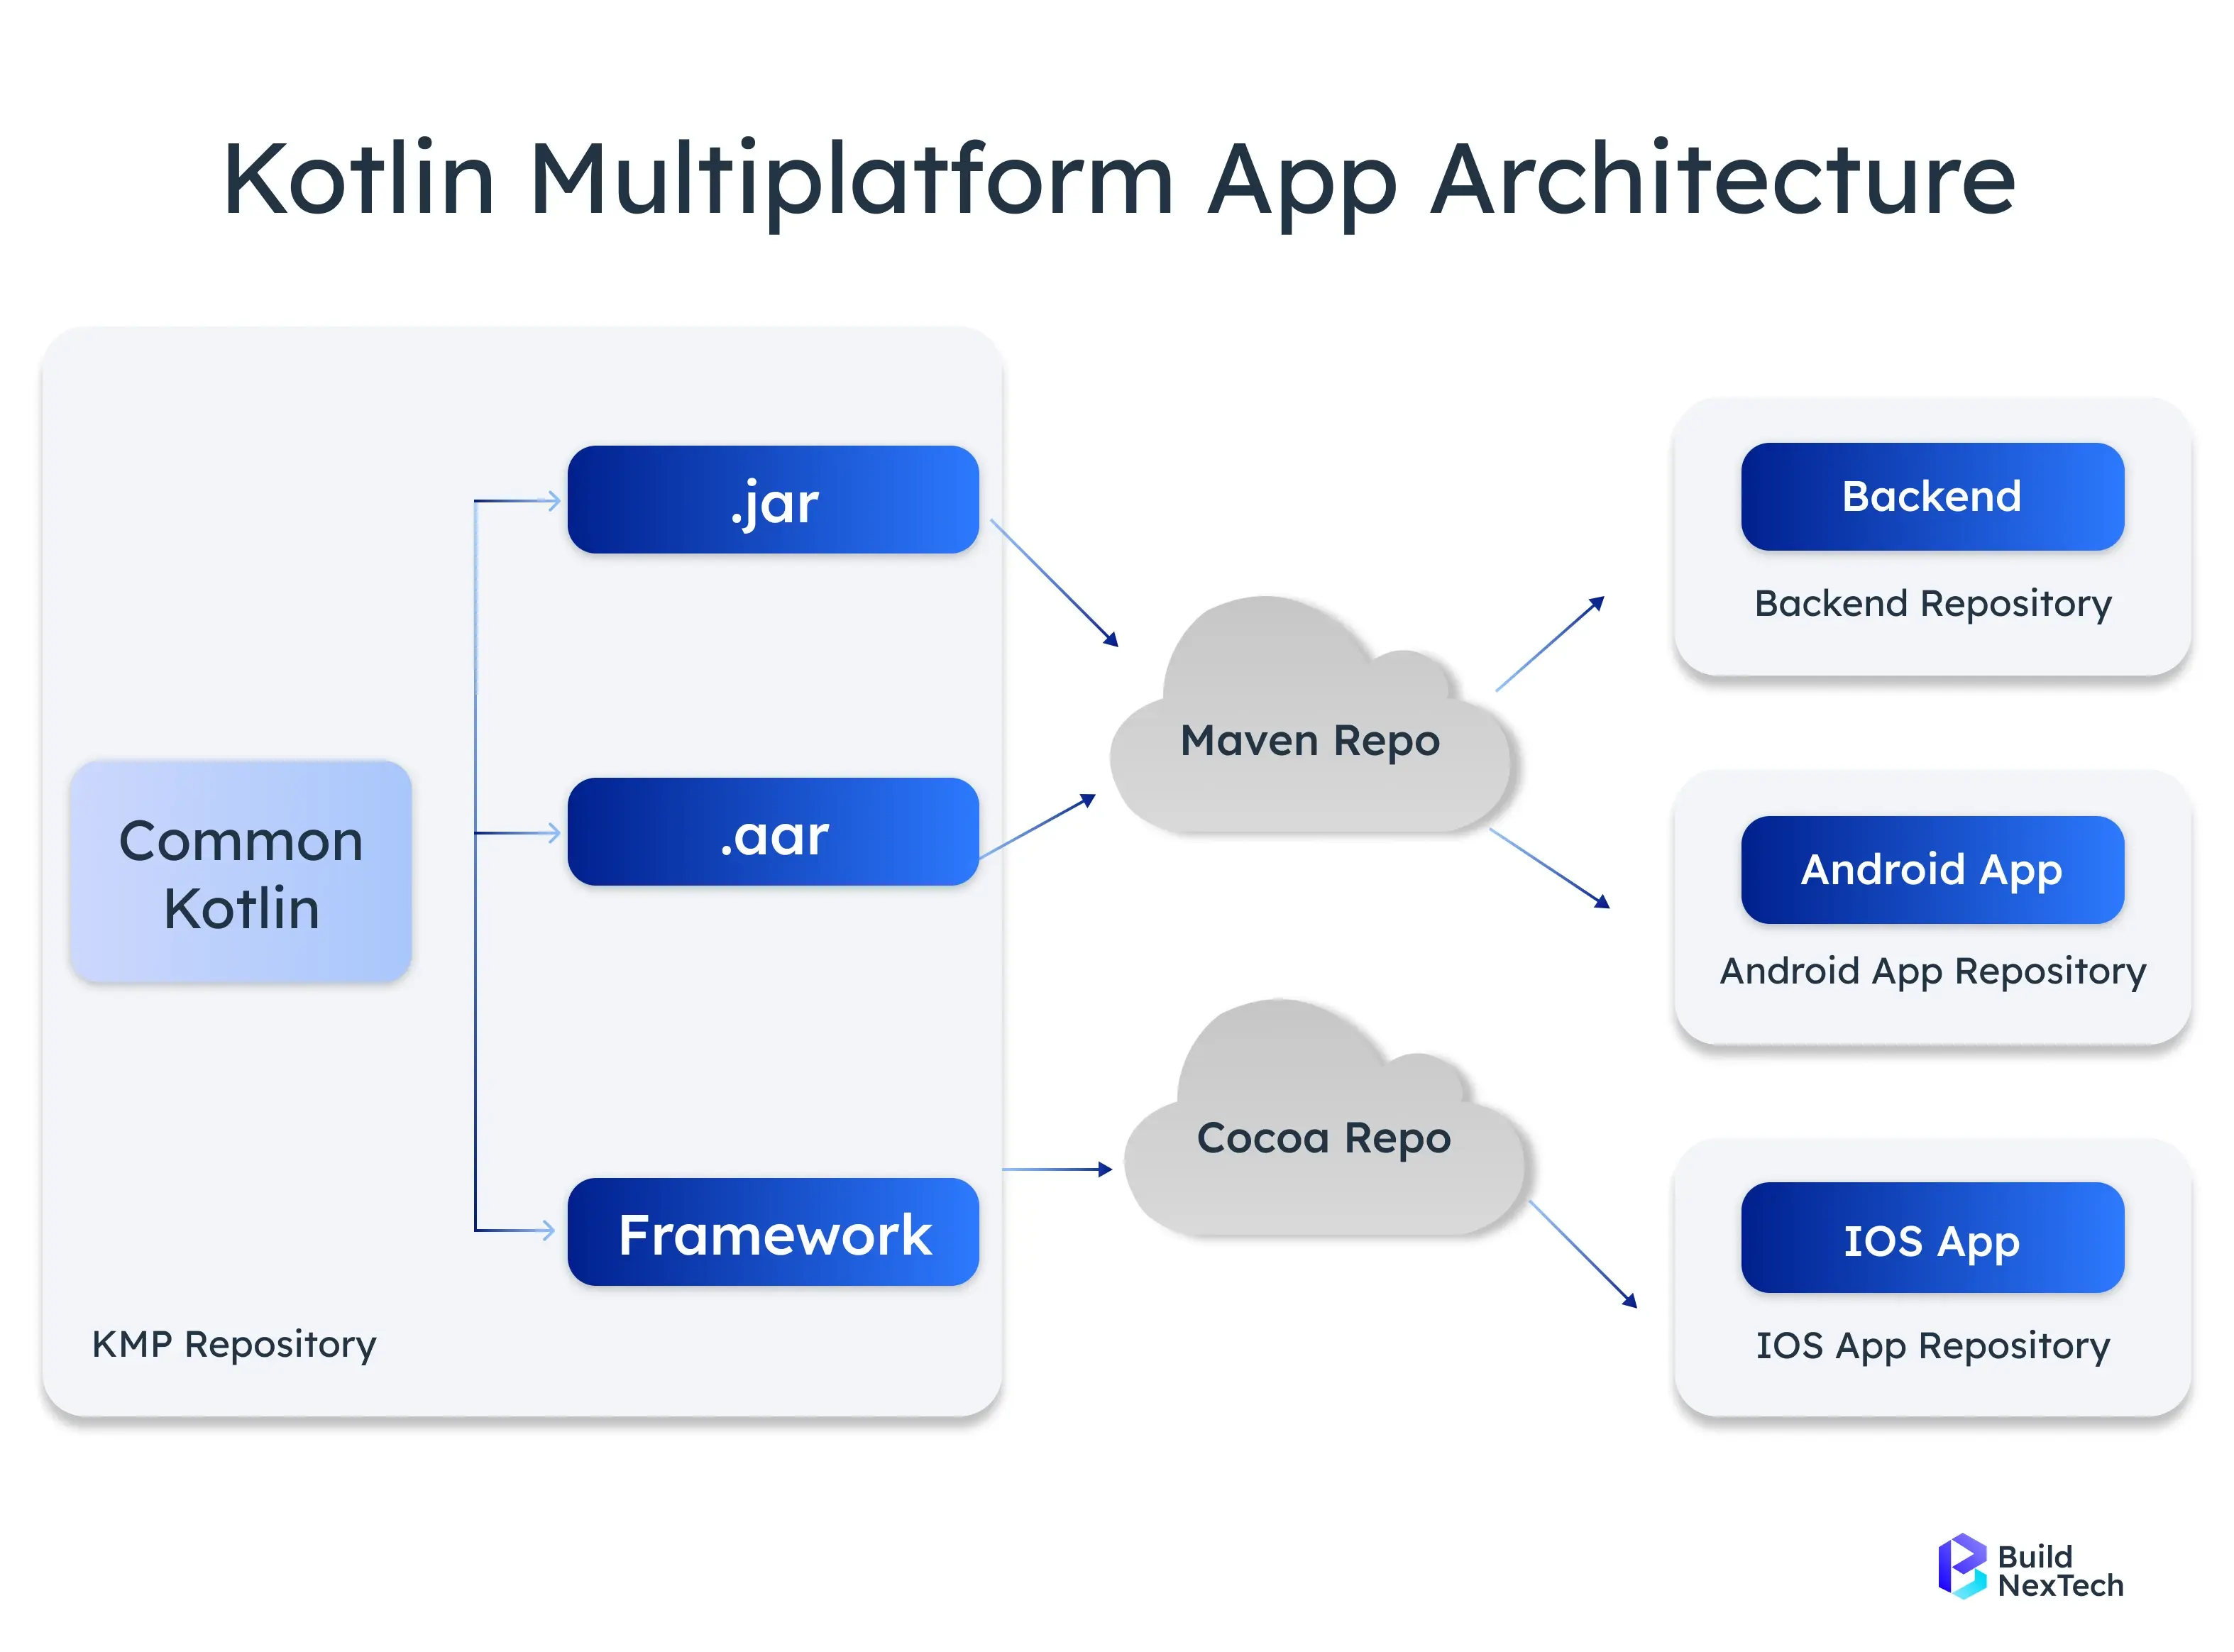The height and width of the screenshot is (1652, 2234).
Task: Click the IOS App Repository label
Action: pyautogui.click(x=1932, y=1346)
